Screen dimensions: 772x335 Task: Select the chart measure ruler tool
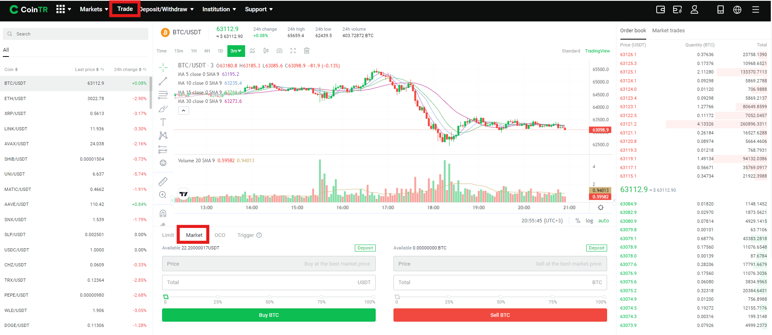pos(163,182)
